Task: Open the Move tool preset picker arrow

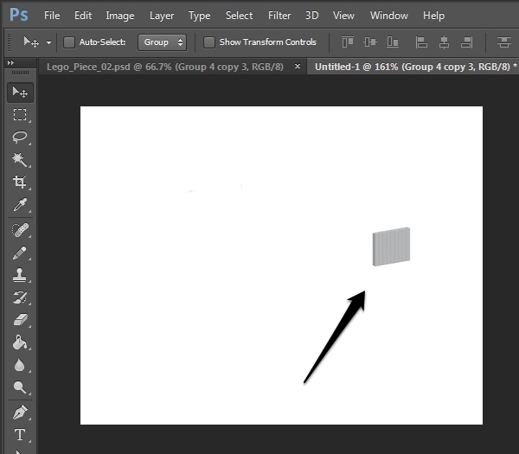Action: [x=48, y=42]
